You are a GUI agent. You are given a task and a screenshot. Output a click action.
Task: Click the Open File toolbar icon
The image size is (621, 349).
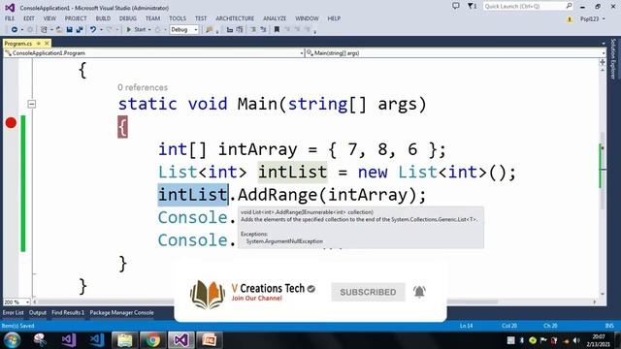tap(59, 30)
